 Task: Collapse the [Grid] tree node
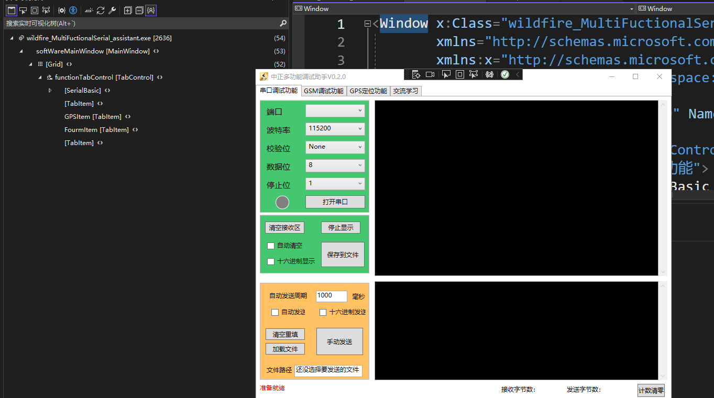coord(30,64)
